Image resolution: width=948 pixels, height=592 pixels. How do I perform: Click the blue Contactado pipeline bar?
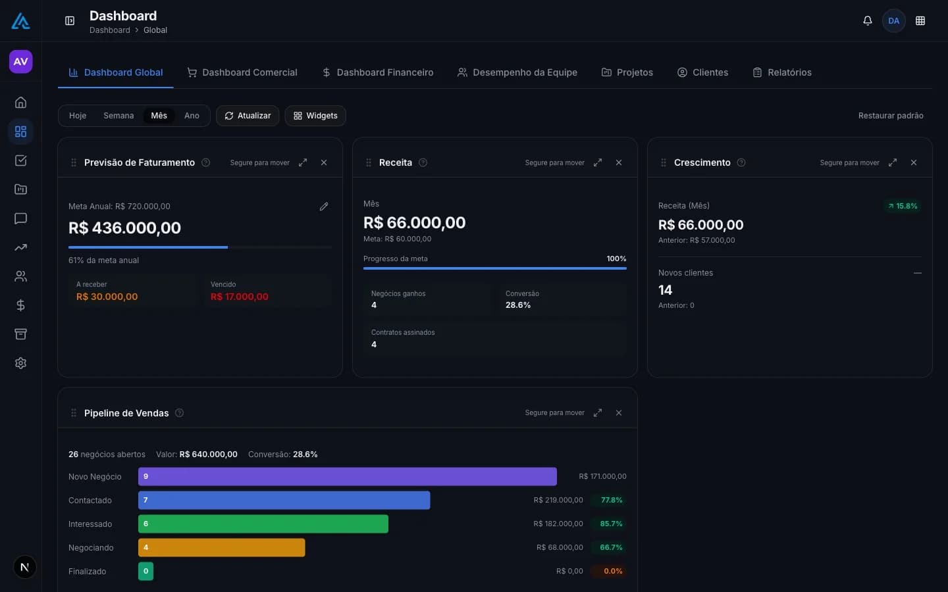click(x=284, y=500)
